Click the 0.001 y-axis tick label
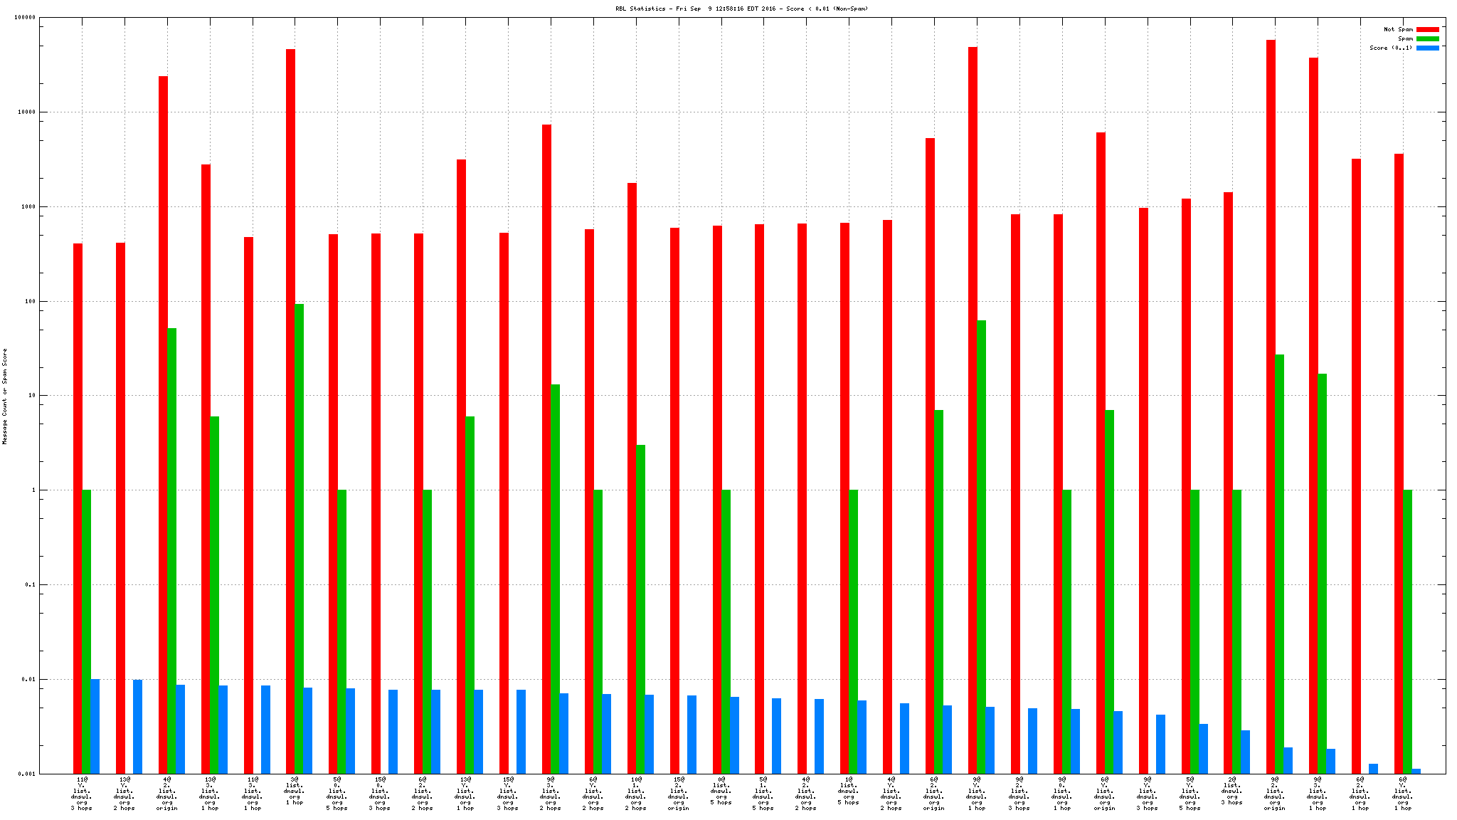1457x820 pixels. pos(25,774)
